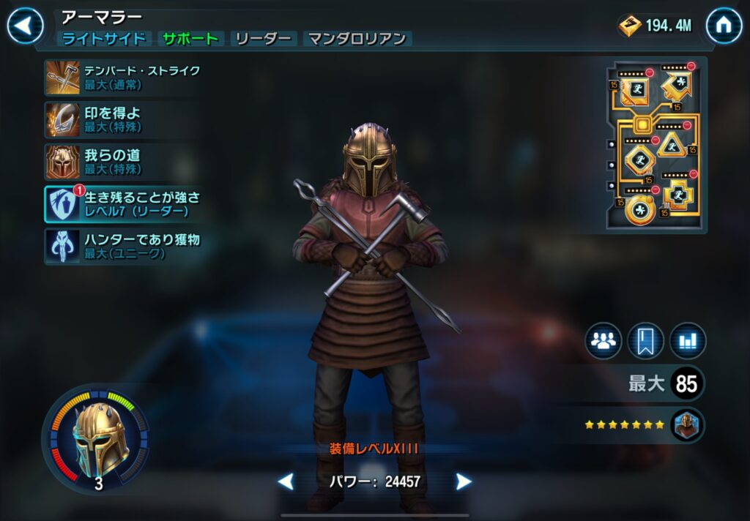Open 我らの道 special ability
The width and height of the screenshot is (750, 521).
coord(122,162)
